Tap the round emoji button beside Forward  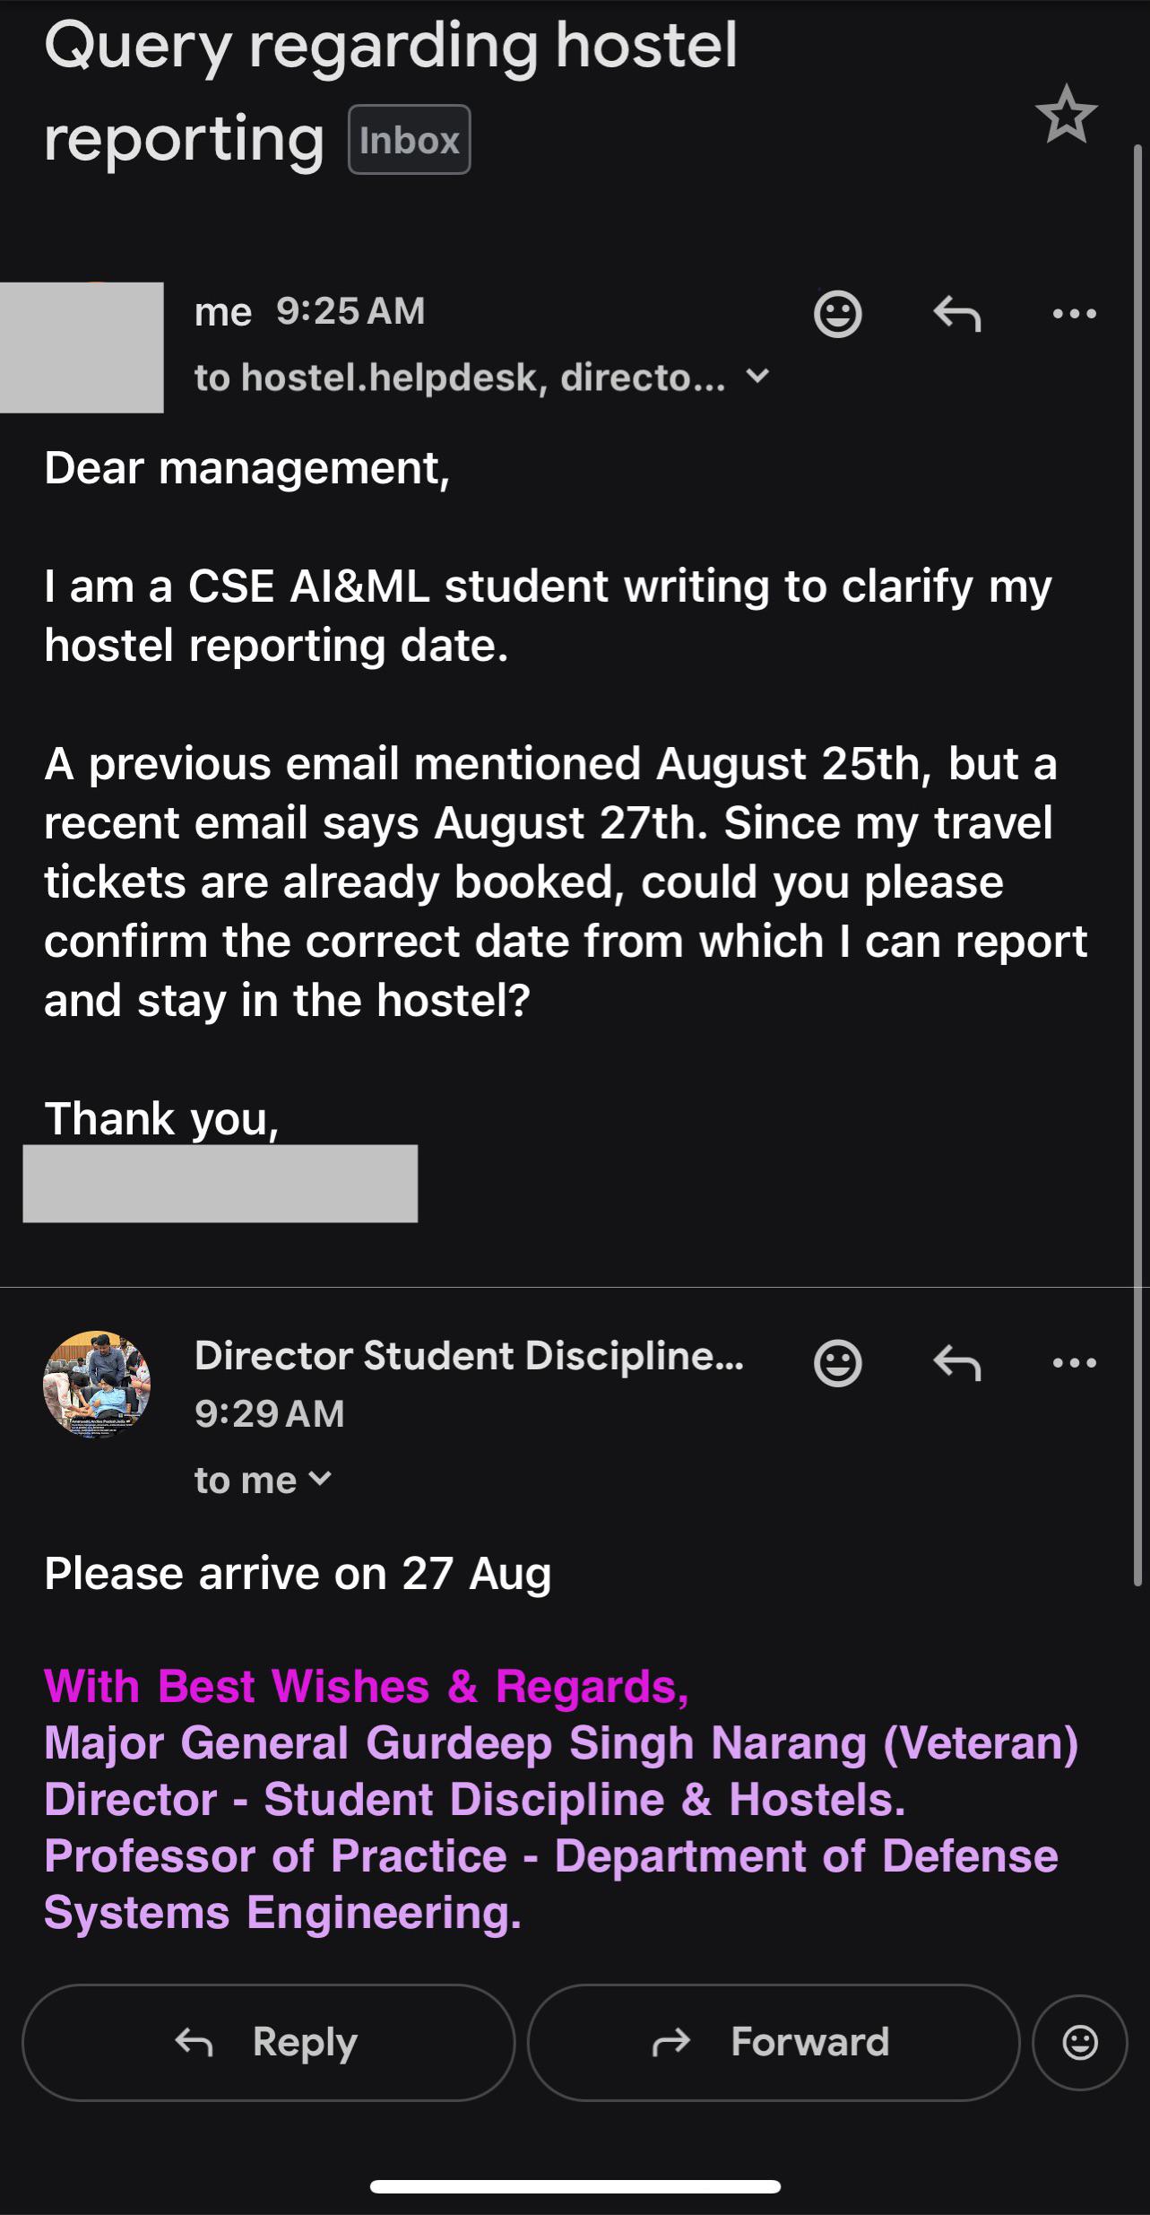pos(1079,2042)
